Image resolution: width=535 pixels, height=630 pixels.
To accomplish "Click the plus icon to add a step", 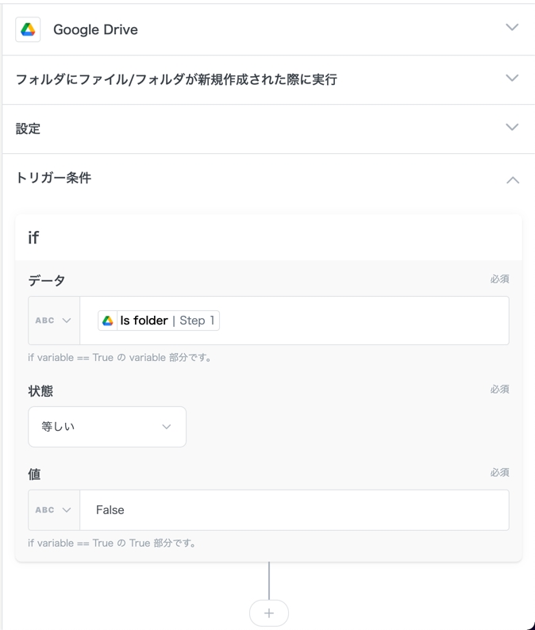I will click(x=269, y=613).
